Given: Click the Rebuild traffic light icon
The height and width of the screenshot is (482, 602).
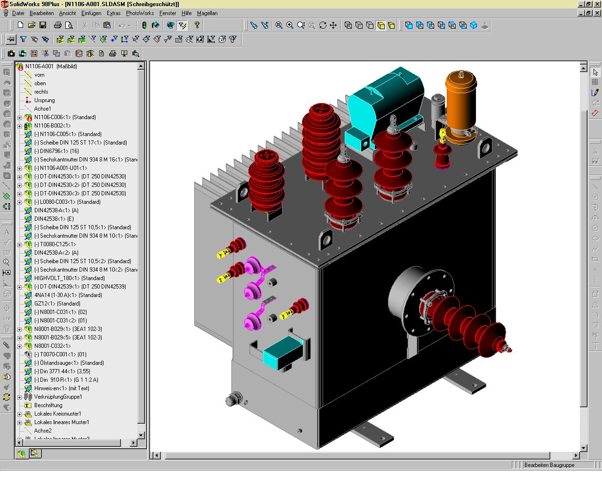Looking at the screenshot, I should [x=144, y=25].
